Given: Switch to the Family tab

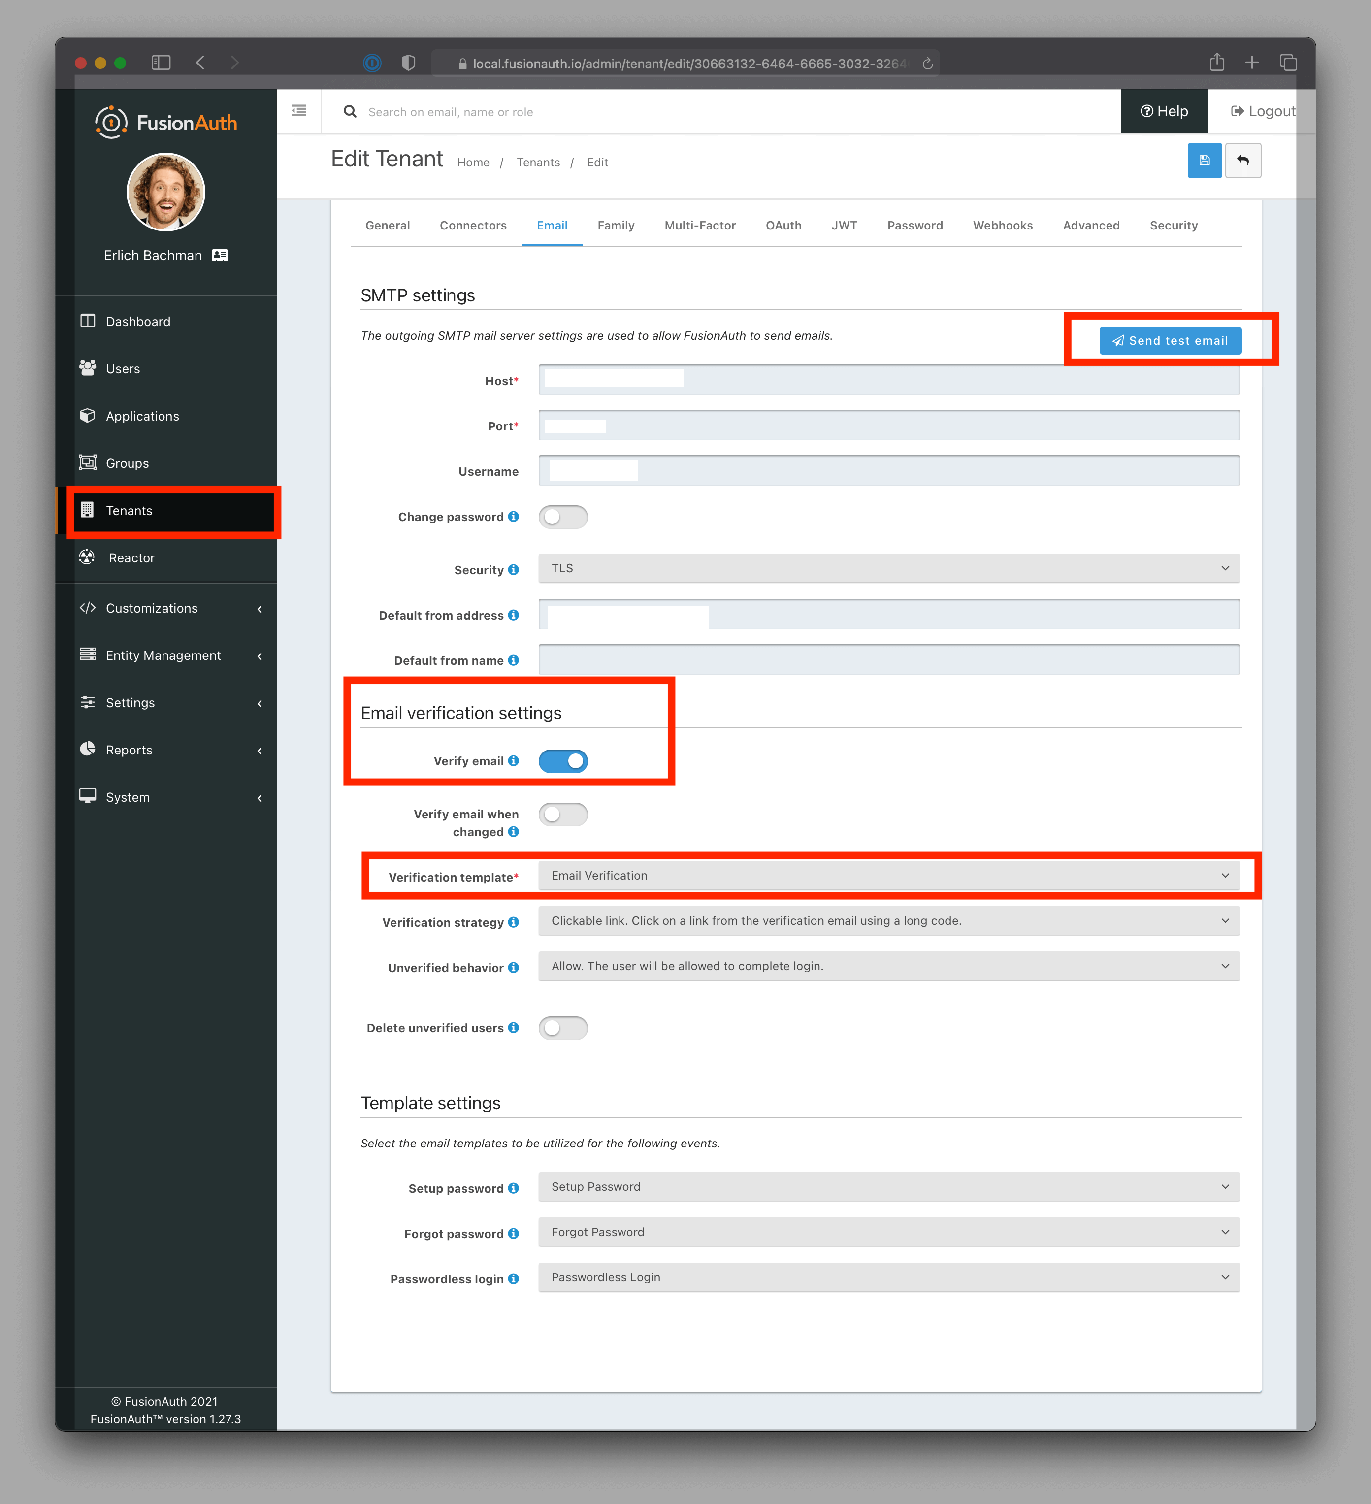Looking at the screenshot, I should (616, 225).
